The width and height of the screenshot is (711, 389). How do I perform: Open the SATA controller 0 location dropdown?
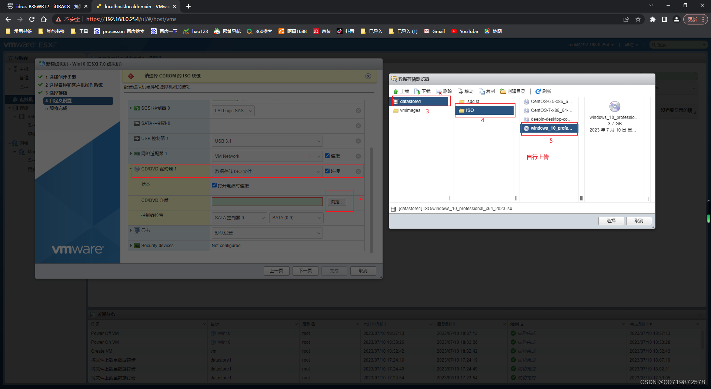239,218
